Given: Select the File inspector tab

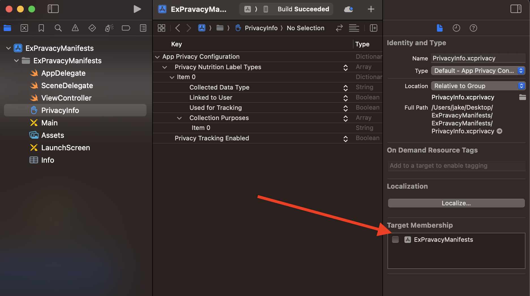Looking at the screenshot, I should click(439, 28).
